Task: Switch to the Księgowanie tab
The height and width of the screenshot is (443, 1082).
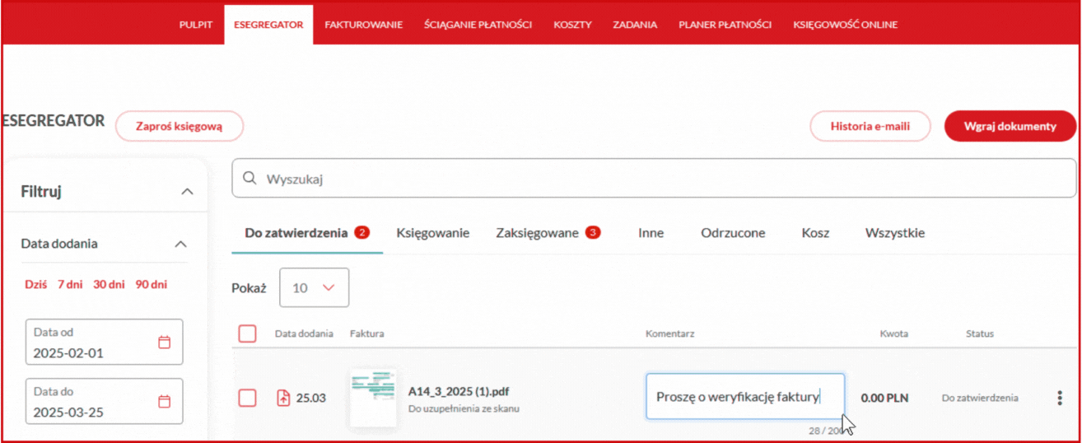Action: pos(432,233)
